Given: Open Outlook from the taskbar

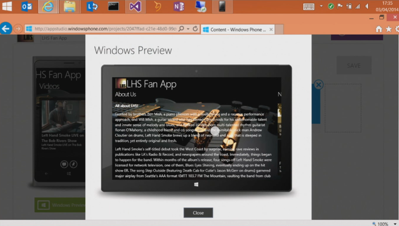Looking at the screenshot, I should [27, 6].
